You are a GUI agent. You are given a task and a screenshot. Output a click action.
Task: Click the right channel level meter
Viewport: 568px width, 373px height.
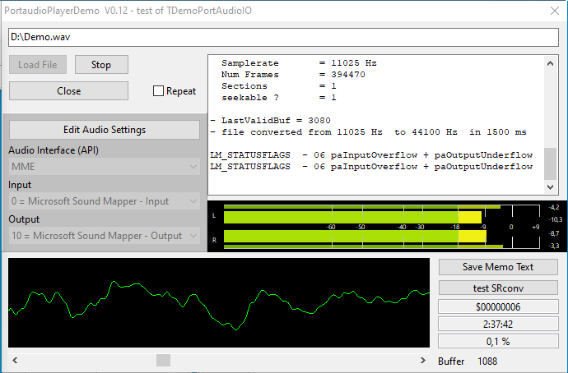tap(362, 237)
